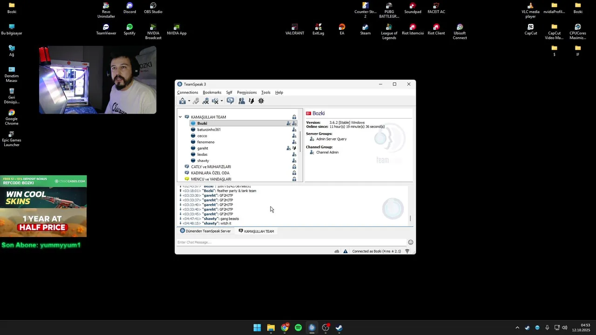Open the Self menu

coord(229,93)
